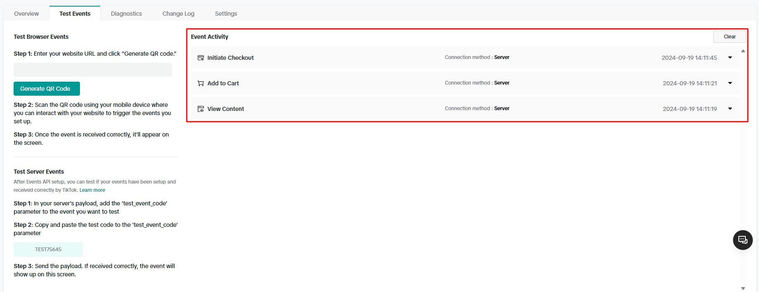Switch to the Overview tab
The width and height of the screenshot is (759, 292).
point(26,14)
